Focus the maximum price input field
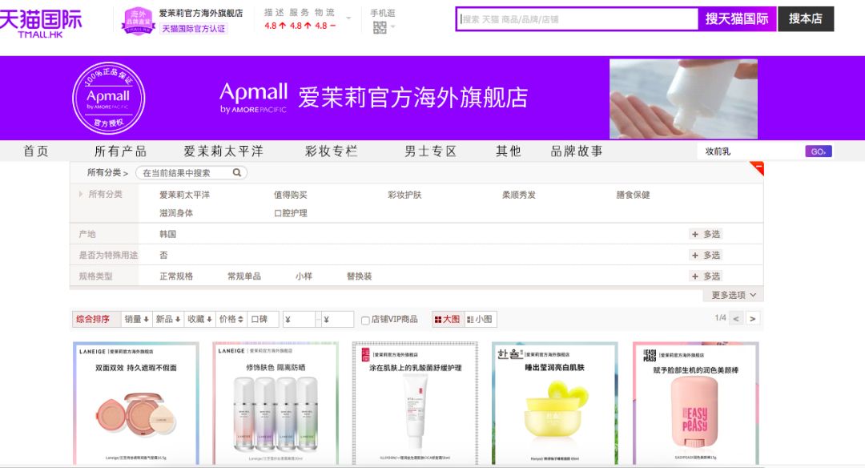 click(x=337, y=319)
